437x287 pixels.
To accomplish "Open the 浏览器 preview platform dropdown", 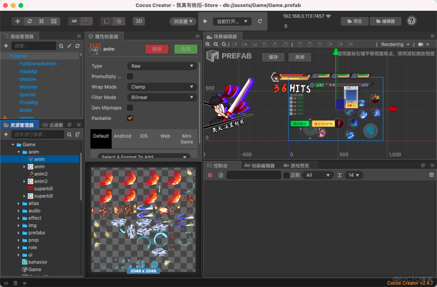I will [183, 21].
